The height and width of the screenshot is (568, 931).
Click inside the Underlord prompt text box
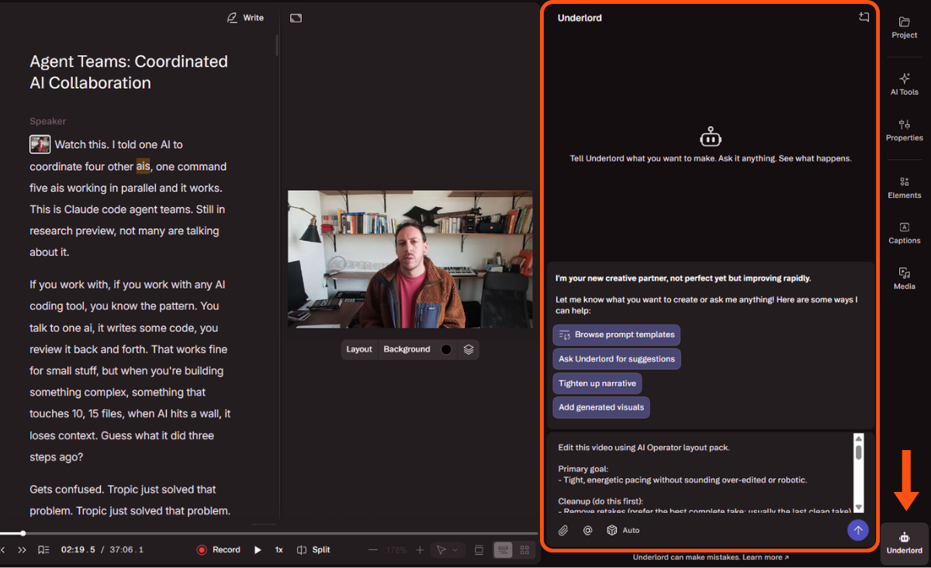(x=703, y=473)
